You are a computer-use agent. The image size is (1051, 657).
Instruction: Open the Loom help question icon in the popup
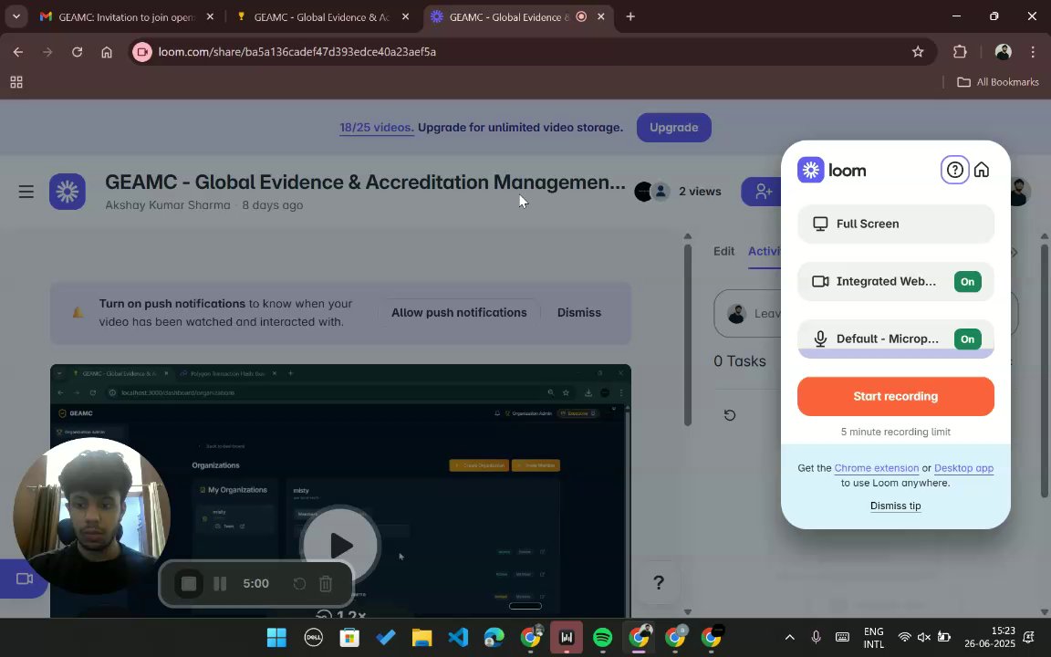(x=954, y=171)
